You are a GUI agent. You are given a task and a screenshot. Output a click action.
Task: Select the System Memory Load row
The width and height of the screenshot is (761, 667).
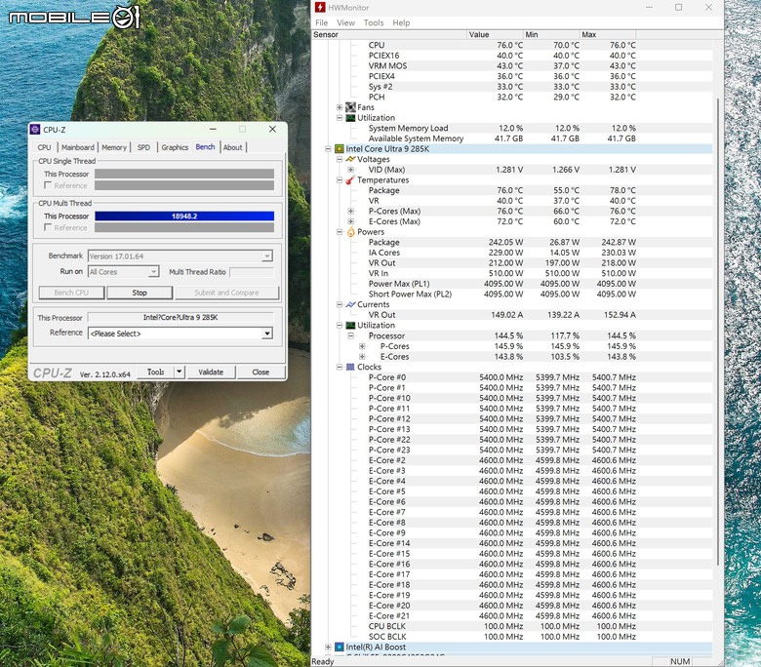point(512,128)
